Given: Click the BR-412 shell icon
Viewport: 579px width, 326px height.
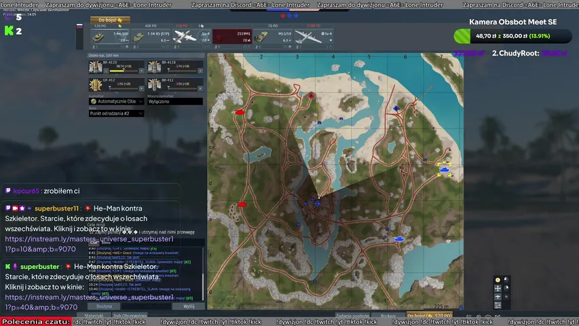Looking at the screenshot, I should coord(154,85).
